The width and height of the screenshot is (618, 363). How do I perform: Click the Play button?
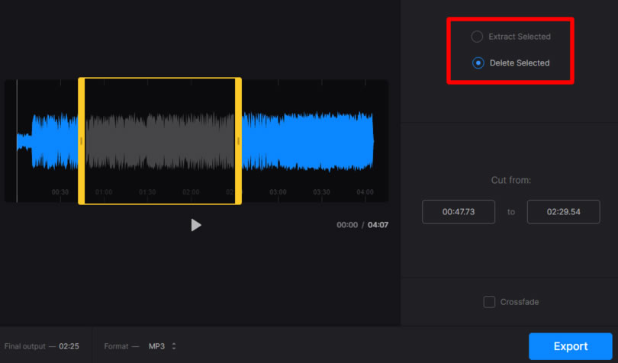point(196,225)
